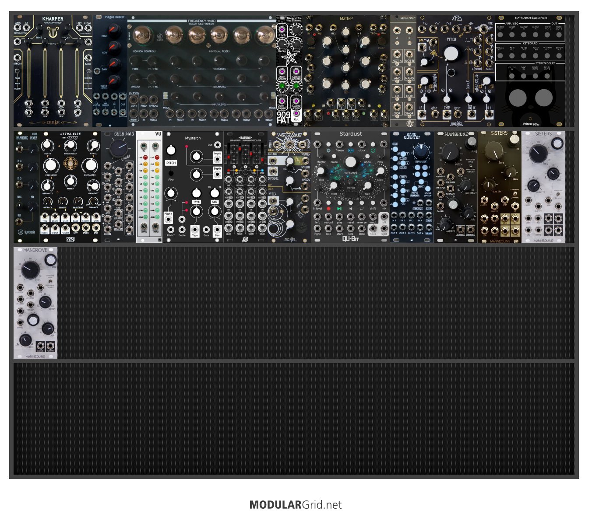This screenshot has height=514, width=592.
Task: Click the FREQUENCY knob on Ultra-Kick
Action: point(51,165)
